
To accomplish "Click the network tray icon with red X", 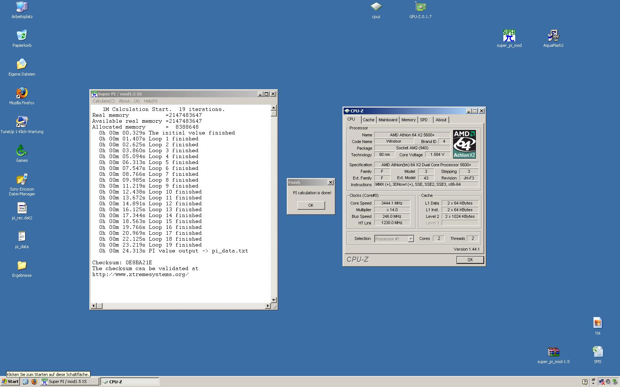I will point(602,382).
